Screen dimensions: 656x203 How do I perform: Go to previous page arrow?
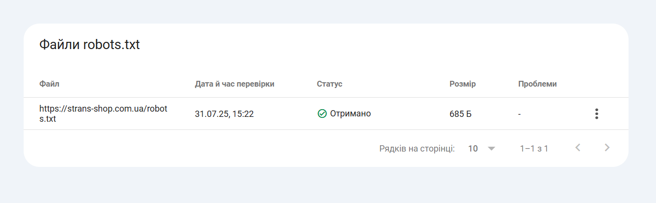point(578,148)
